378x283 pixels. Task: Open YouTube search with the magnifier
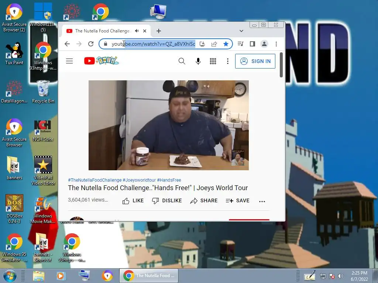pyautogui.click(x=182, y=61)
